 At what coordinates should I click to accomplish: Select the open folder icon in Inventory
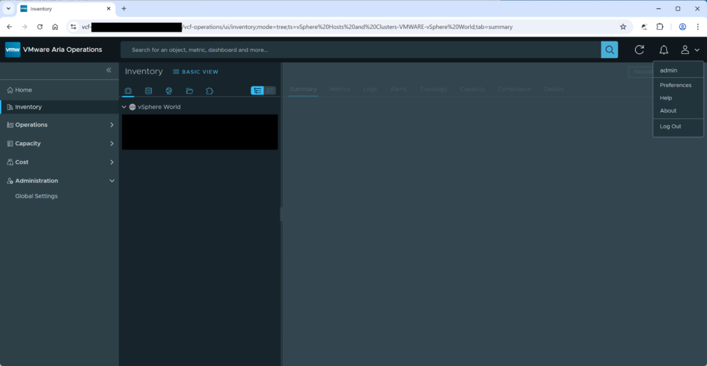coord(189,90)
